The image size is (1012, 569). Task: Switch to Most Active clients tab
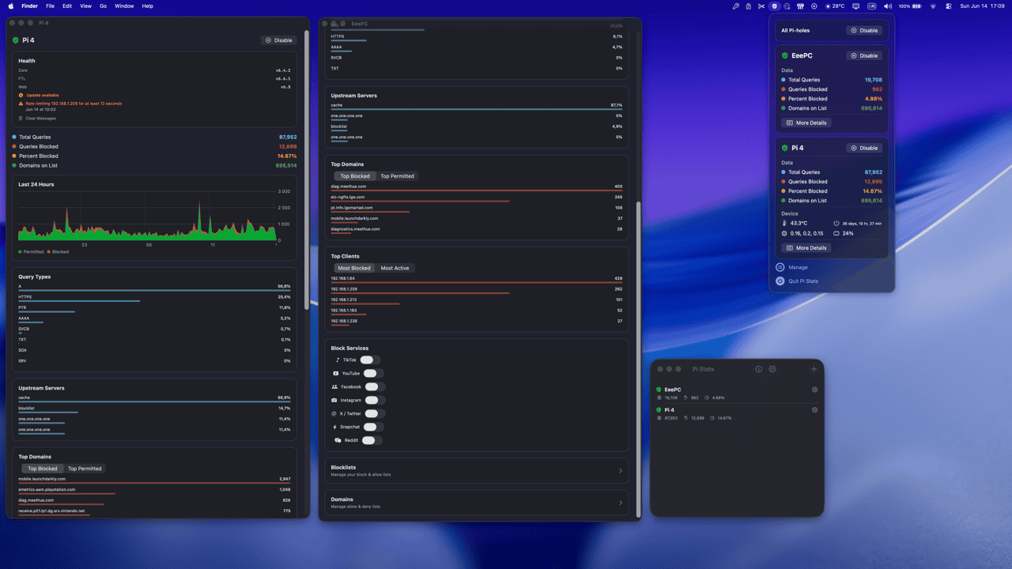tap(395, 268)
